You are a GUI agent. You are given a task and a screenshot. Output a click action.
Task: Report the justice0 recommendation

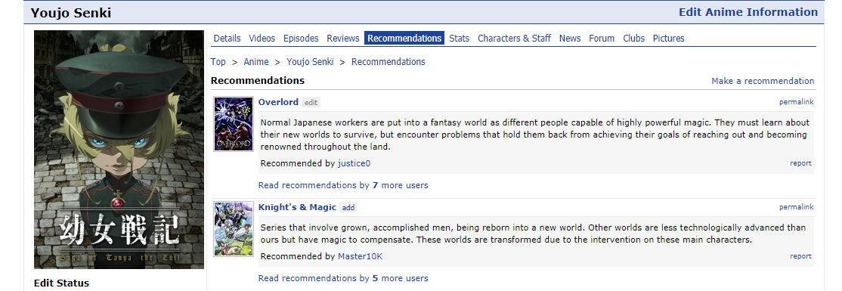click(x=800, y=163)
